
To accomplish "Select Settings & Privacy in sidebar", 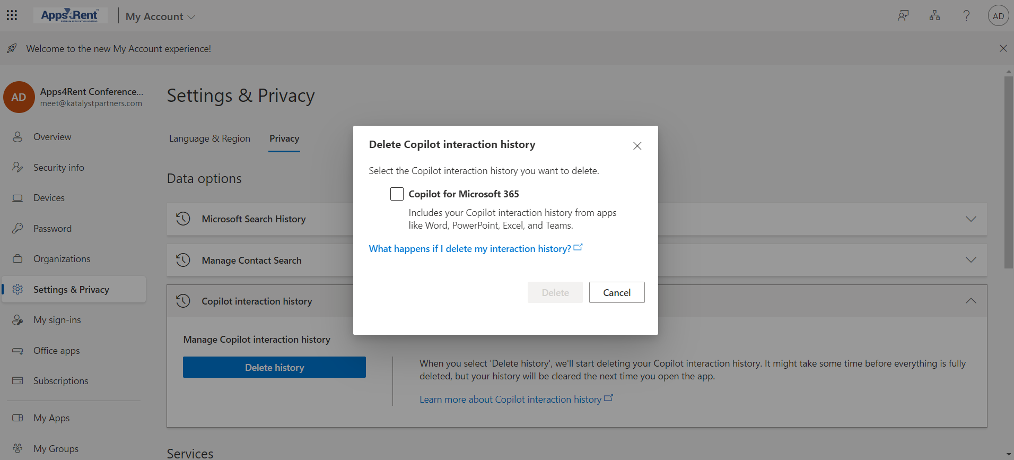I will [74, 289].
